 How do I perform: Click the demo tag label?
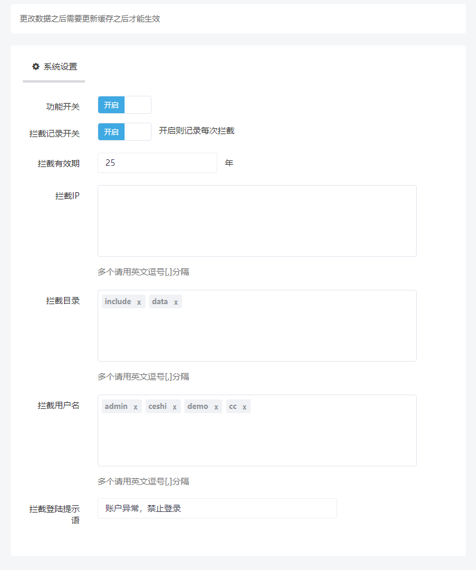pyautogui.click(x=198, y=407)
